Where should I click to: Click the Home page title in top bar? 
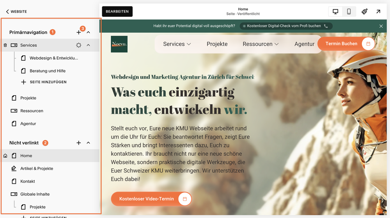click(x=243, y=9)
